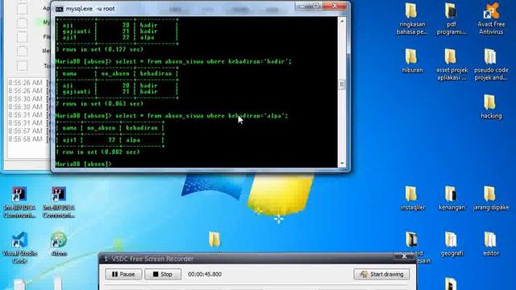The height and width of the screenshot is (290, 516).
Task: Click the last 'MariaDB [absen]>' prompt line
Action: click(x=84, y=164)
